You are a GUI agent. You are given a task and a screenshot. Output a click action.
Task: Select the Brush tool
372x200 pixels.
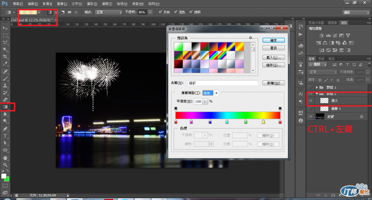[x=5, y=78]
